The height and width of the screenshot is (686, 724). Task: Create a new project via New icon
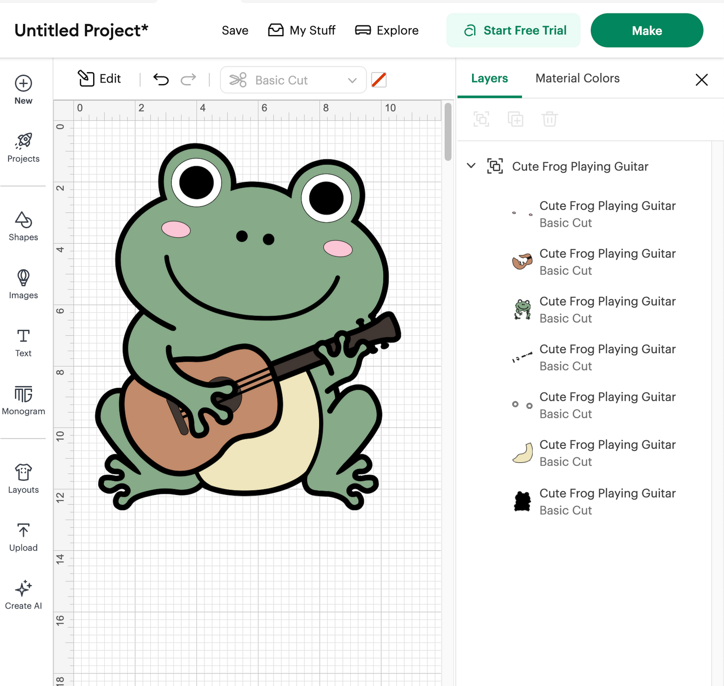tap(23, 89)
